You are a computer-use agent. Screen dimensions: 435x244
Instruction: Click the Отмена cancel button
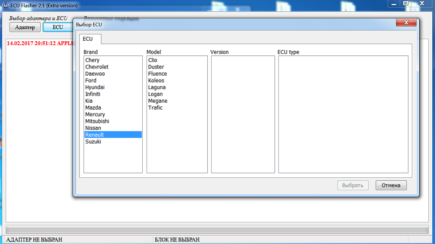coord(391,185)
